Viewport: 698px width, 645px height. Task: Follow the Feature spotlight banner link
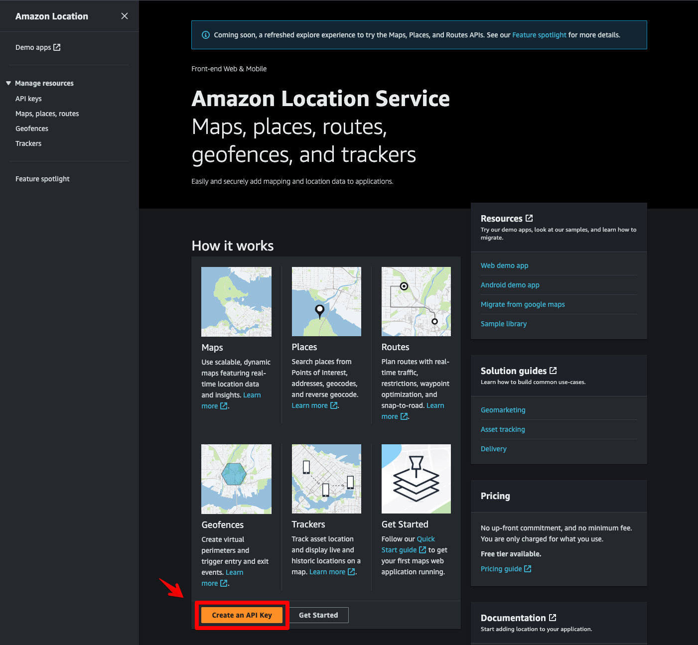point(539,35)
